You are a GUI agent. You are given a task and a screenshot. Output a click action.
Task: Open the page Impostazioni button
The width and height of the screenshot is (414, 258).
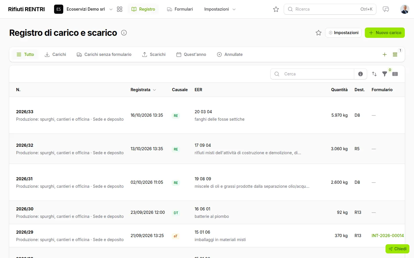[343, 33]
